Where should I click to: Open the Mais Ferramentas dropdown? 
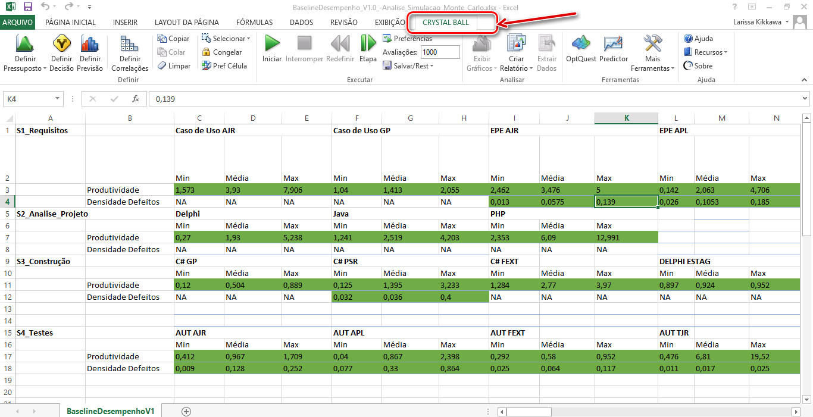[x=653, y=54]
